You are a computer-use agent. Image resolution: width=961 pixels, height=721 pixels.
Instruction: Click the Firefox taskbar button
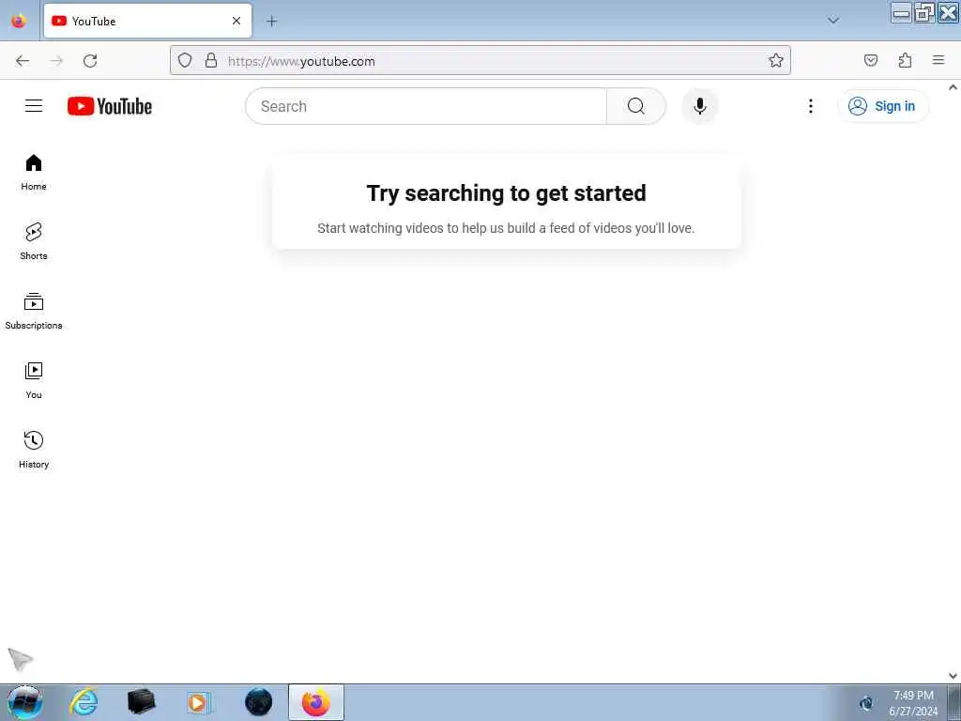click(315, 702)
